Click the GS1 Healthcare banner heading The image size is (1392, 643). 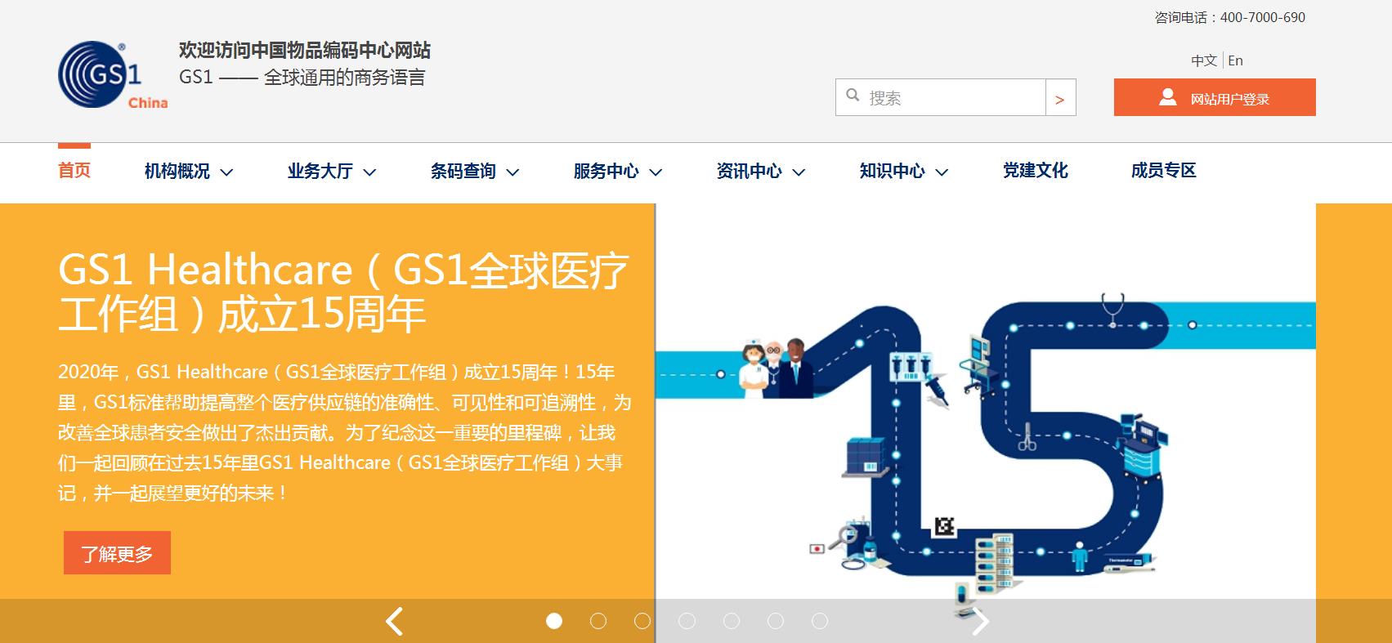(343, 292)
